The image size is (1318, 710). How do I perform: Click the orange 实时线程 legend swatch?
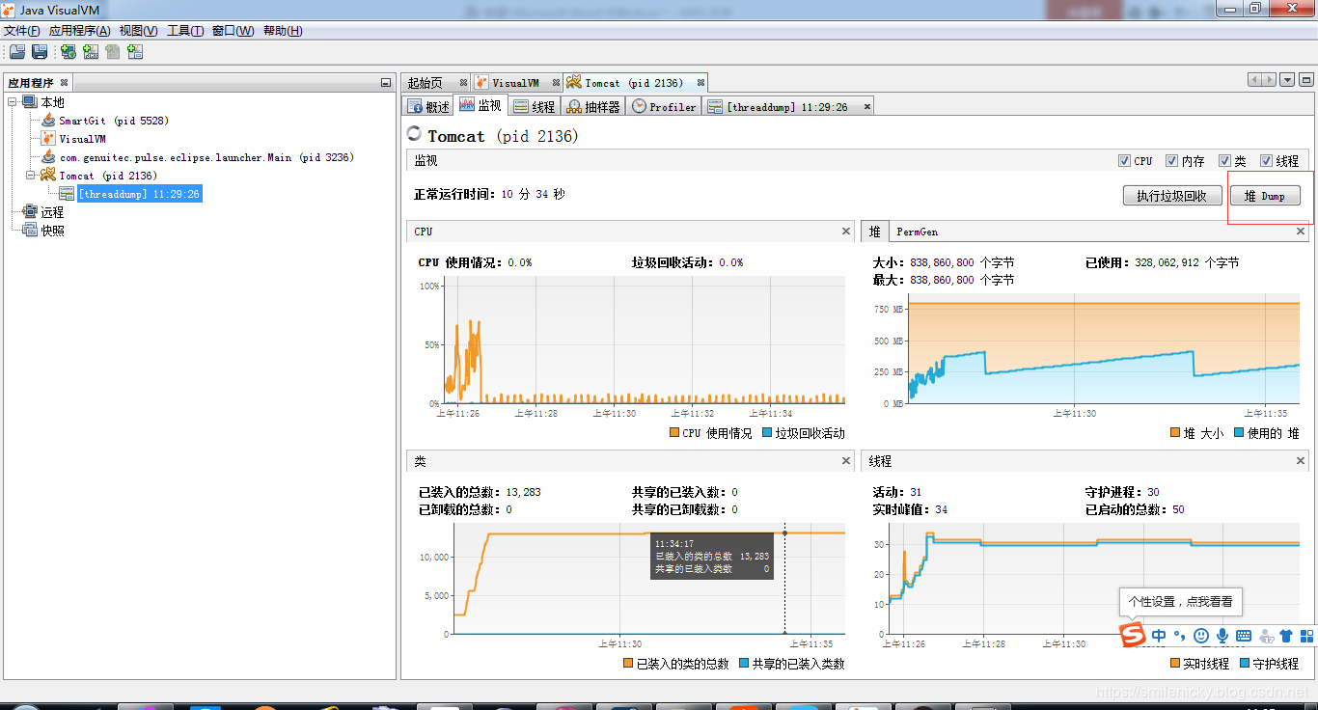(1175, 664)
